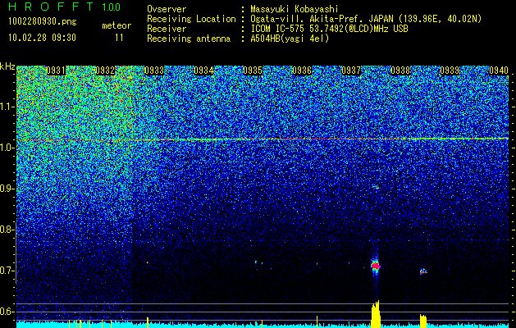Screen dimensions: 516x328
Task: Click the HROFFT 1.00 program title
Action: coord(65,7)
